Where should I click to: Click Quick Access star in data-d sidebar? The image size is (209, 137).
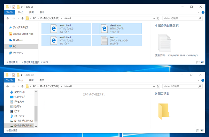(10, 27)
